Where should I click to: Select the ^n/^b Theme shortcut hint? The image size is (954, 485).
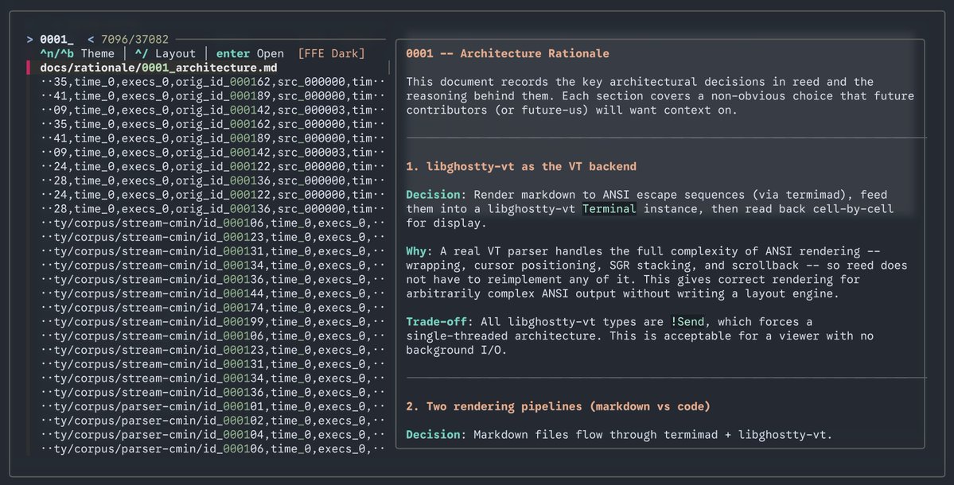77,53
